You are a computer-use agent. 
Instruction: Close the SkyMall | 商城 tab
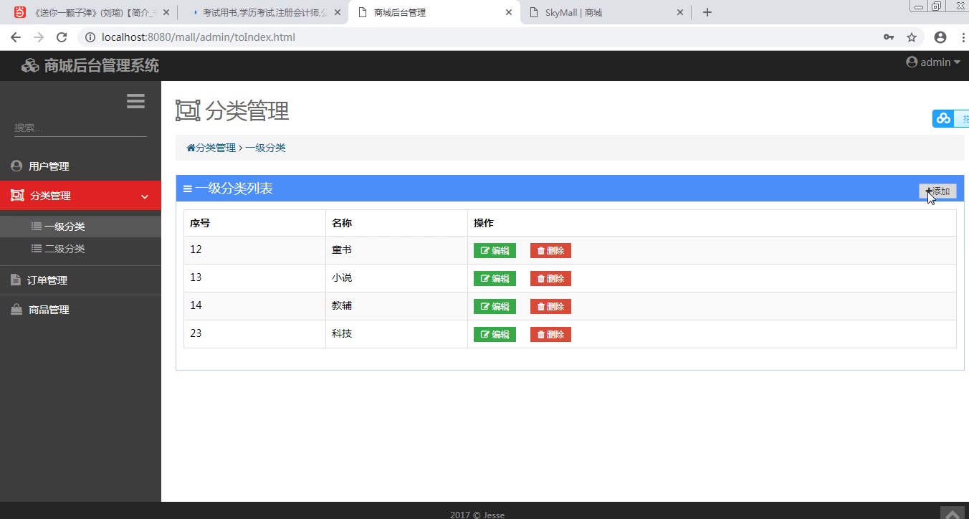point(681,12)
